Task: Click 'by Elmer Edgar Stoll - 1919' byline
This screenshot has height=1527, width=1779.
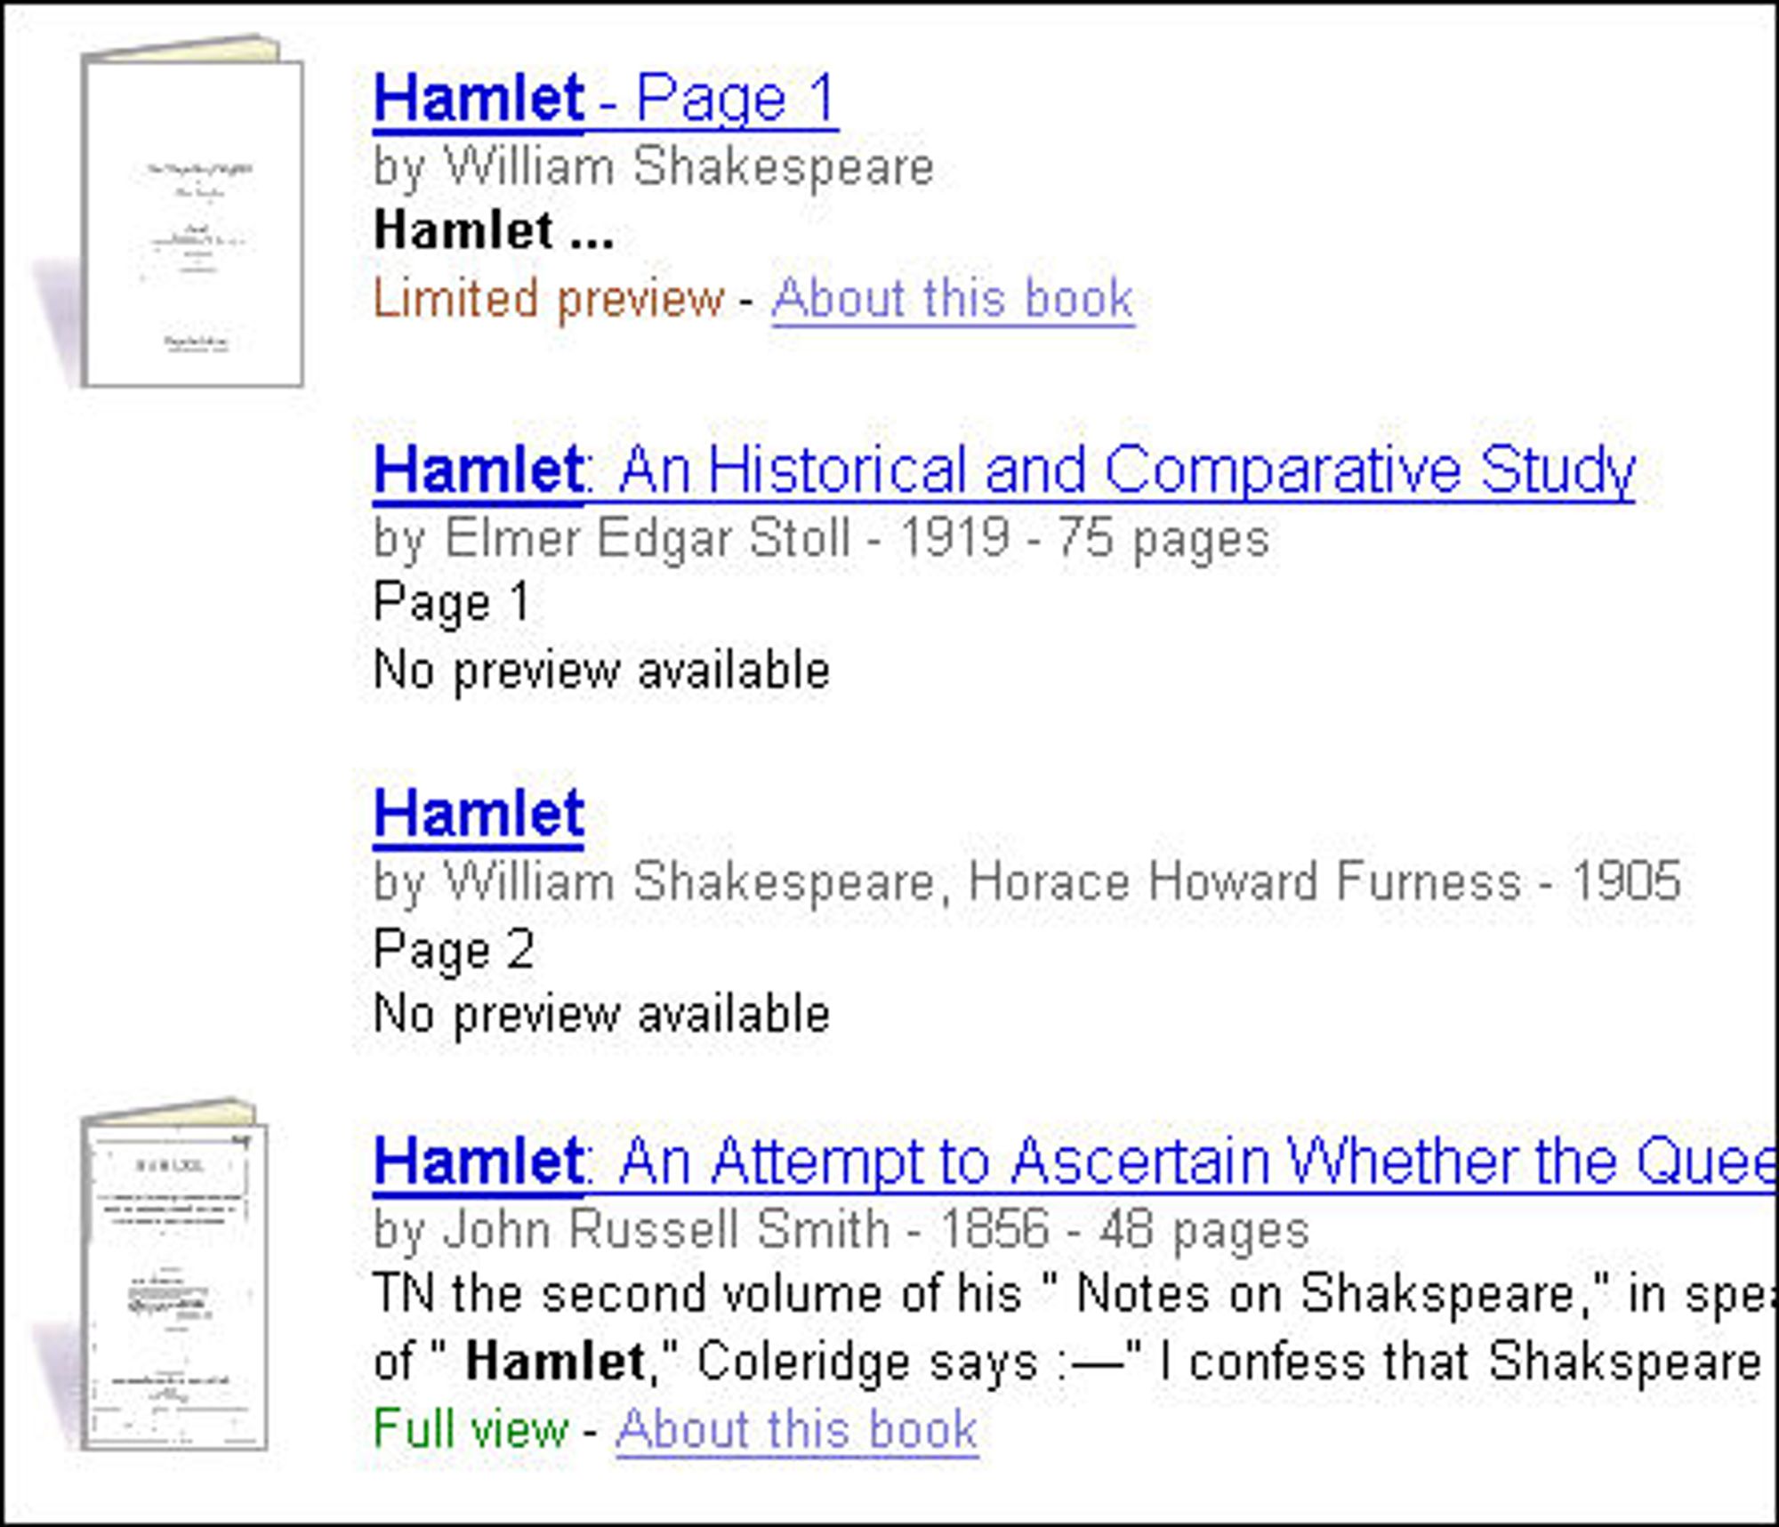Action: click(x=820, y=539)
